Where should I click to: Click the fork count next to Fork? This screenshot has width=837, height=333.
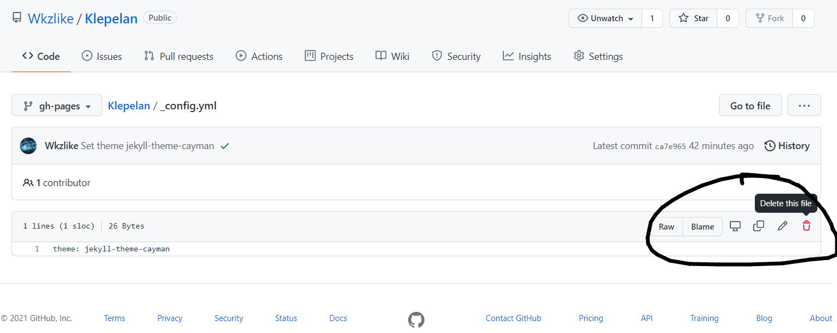(x=803, y=18)
